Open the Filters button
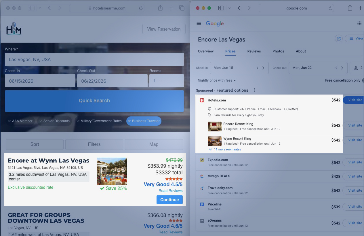 click(x=94, y=144)
